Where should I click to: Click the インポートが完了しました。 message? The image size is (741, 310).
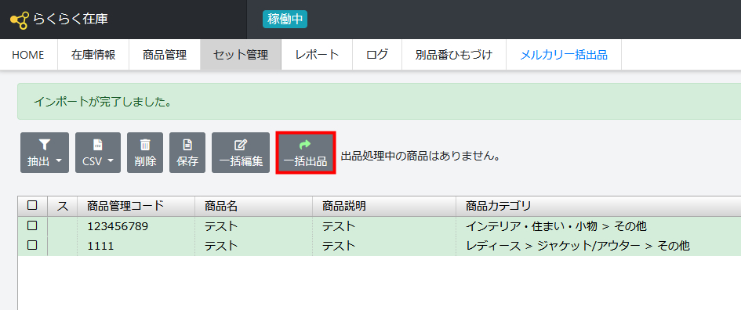[x=103, y=102]
